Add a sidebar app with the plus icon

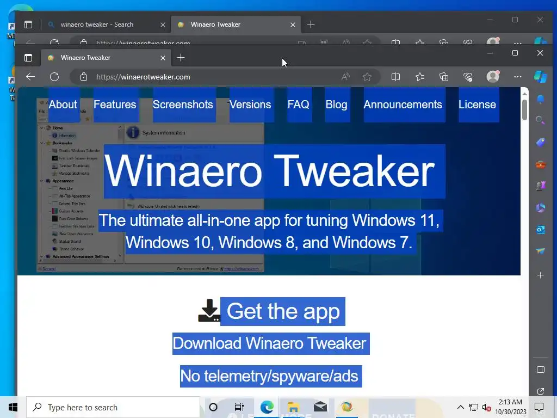tap(540, 275)
